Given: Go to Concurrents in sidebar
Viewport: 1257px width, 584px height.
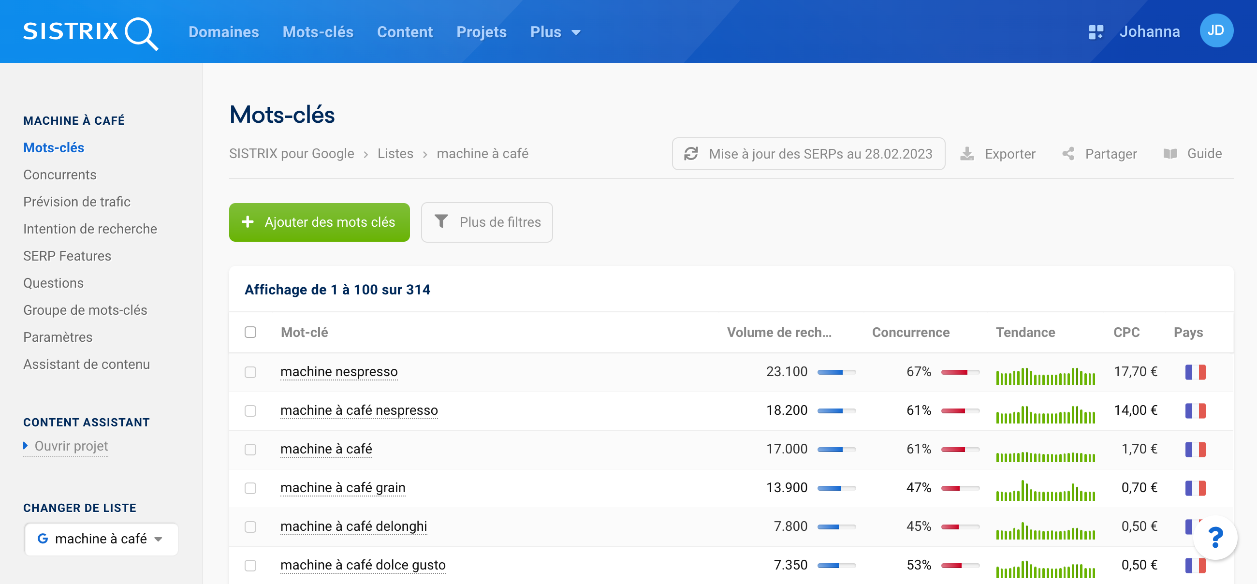Looking at the screenshot, I should coord(59,175).
